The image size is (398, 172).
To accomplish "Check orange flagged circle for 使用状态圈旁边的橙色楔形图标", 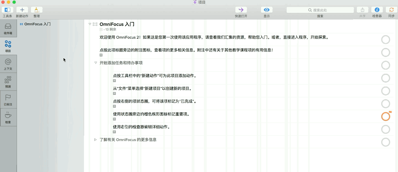I will point(386,117).
